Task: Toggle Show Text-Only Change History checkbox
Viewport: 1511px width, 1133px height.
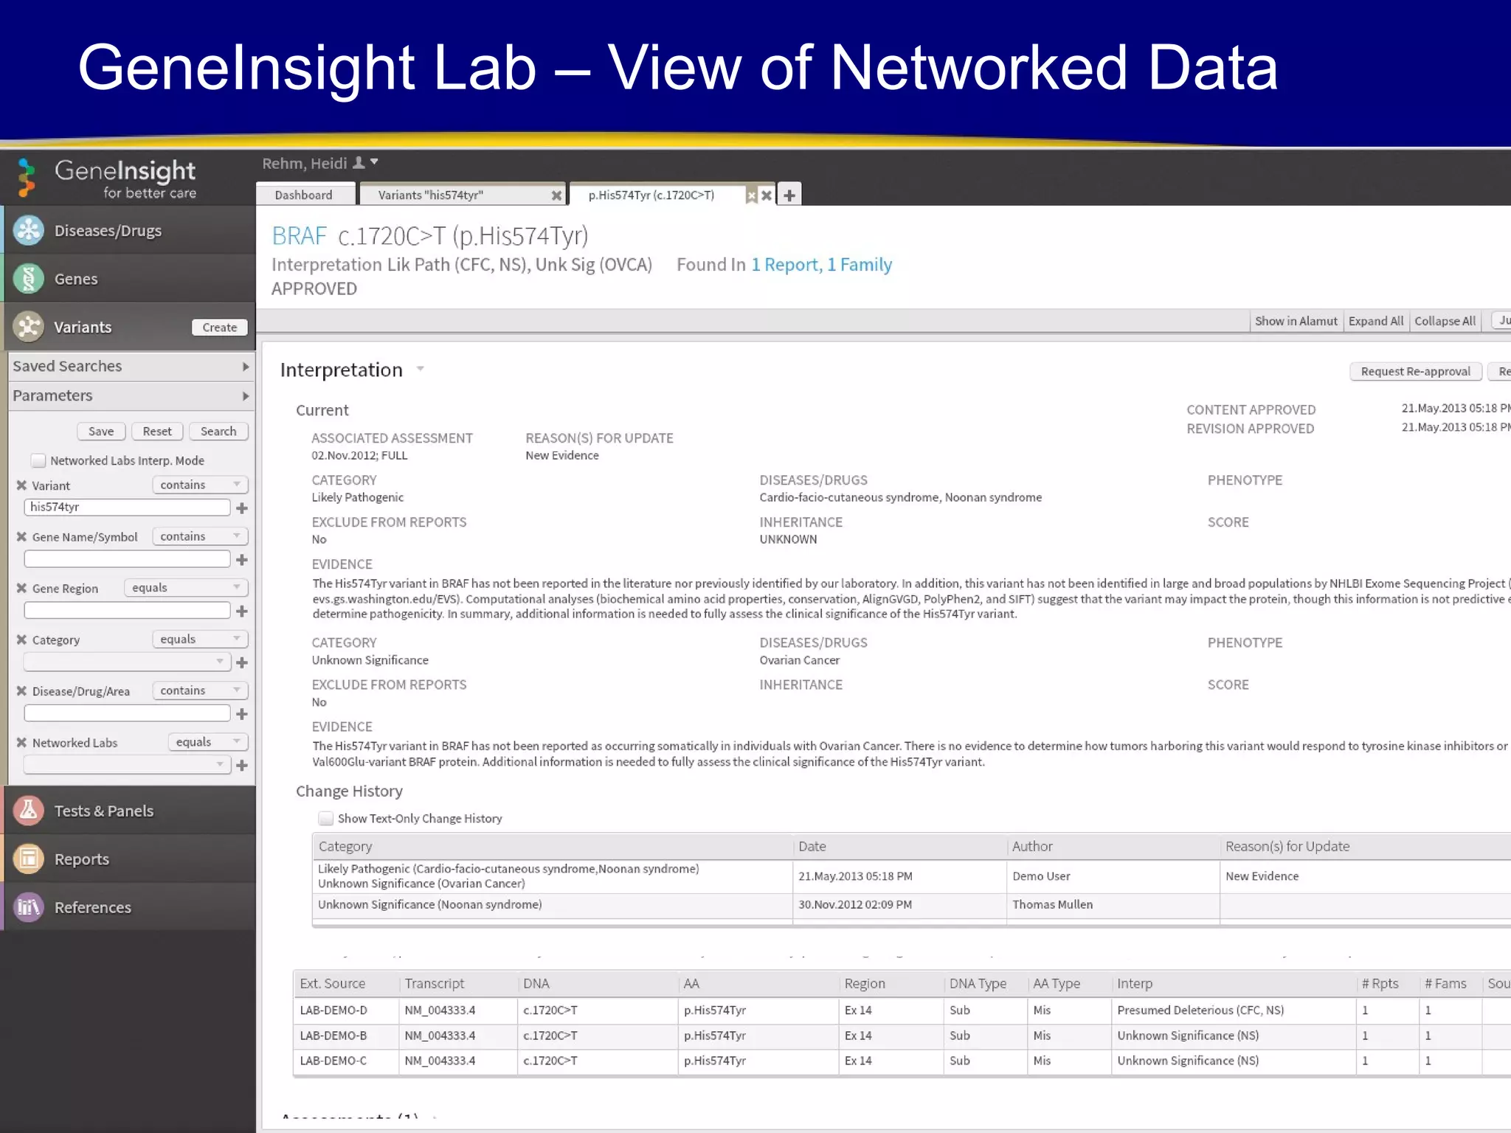Action: [325, 818]
